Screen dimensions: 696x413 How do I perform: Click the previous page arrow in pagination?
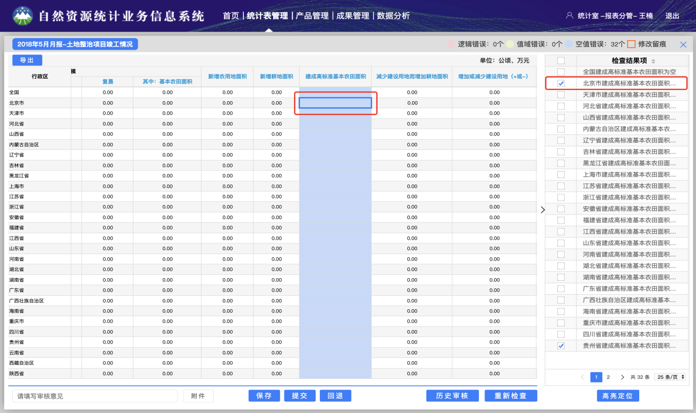coord(583,377)
